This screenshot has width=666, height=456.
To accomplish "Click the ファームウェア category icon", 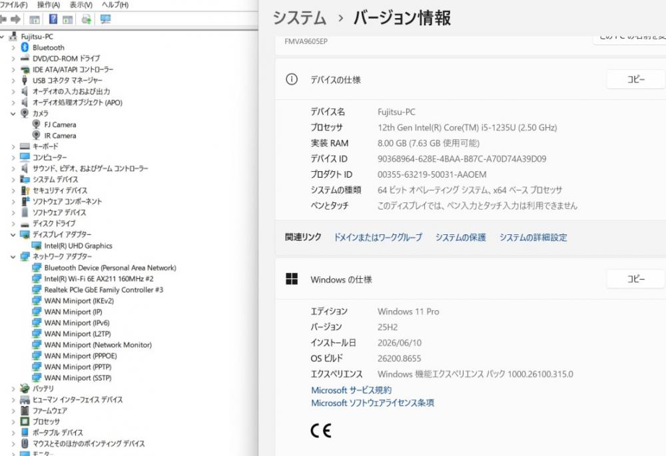I will [x=25, y=411].
